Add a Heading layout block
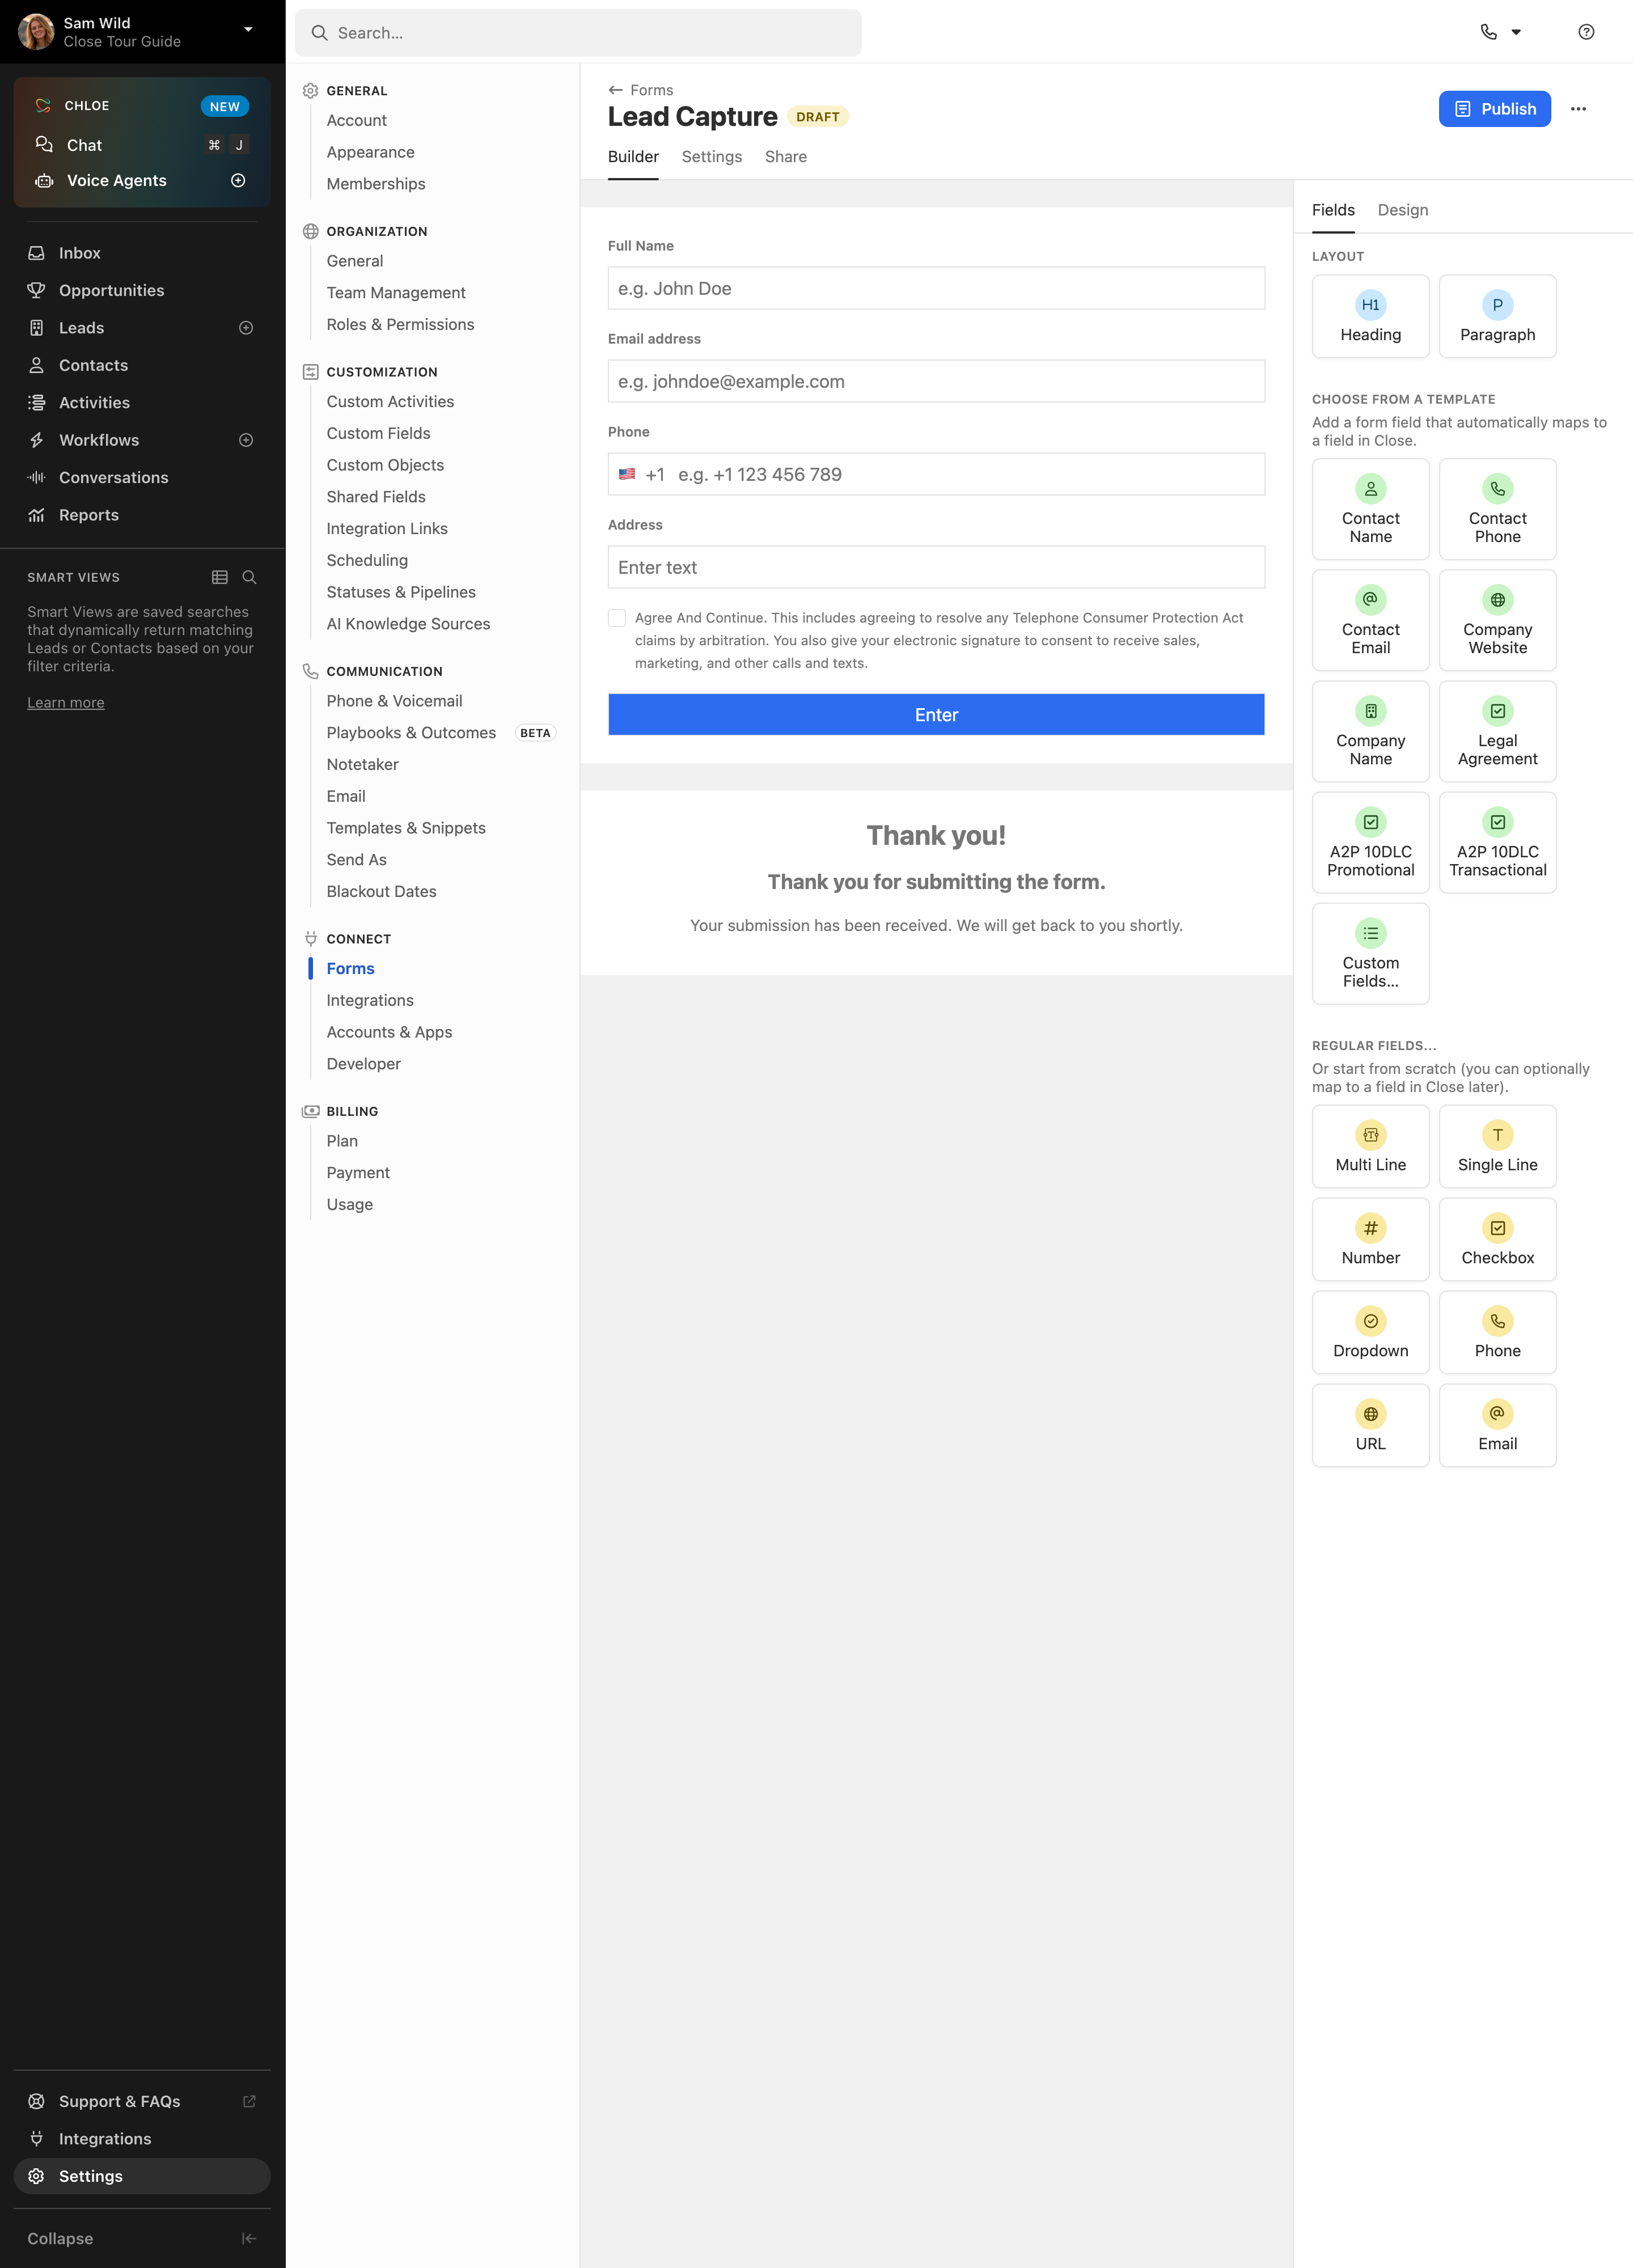The height and width of the screenshot is (2268, 1633). pyautogui.click(x=1370, y=316)
